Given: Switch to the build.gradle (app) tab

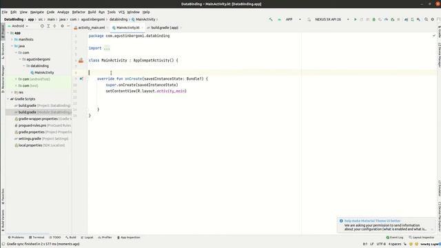Looking at the screenshot, I should (x=164, y=28).
